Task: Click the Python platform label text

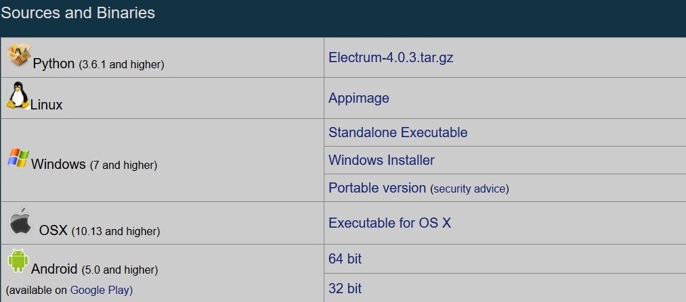Action: pos(53,64)
